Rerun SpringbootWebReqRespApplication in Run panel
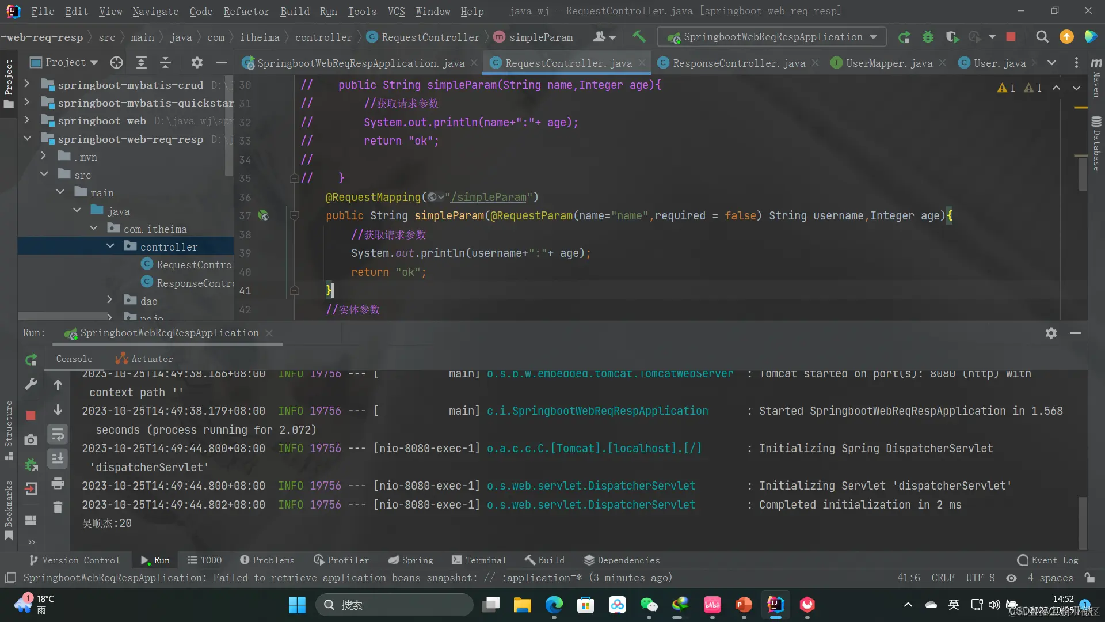Screen dimensions: 1105x622 coord(31,360)
